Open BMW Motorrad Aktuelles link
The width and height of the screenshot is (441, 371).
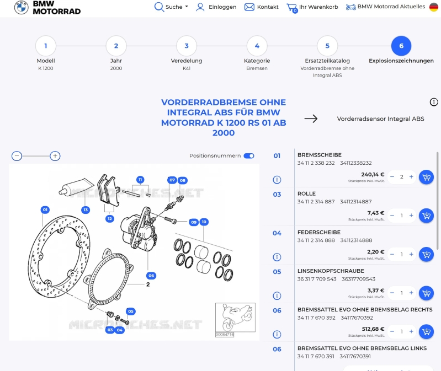pyautogui.click(x=385, y=7)
